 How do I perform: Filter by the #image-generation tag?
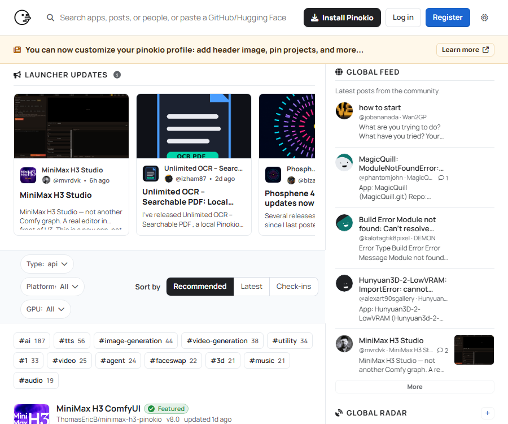coord(135,341)
